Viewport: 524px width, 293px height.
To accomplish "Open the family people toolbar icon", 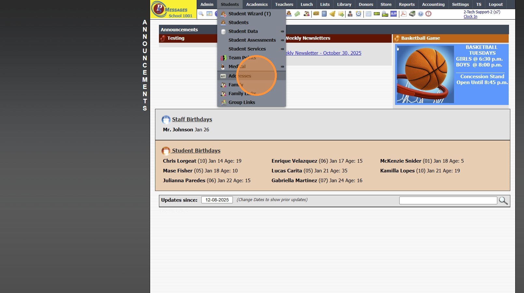I will coord(306,14).
